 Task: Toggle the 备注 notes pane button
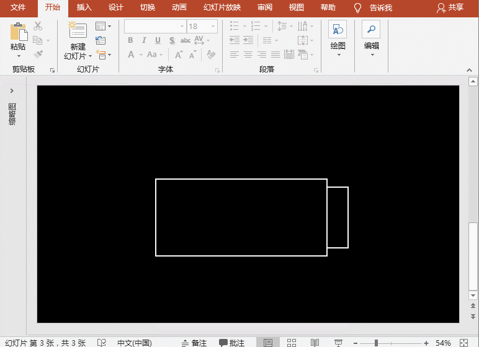point(194,343)
